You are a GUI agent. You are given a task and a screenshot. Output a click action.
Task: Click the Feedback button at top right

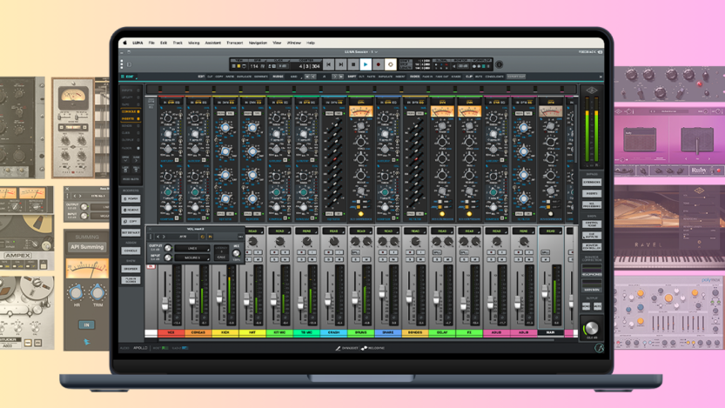pyautogui.click(x=590, y=51)
